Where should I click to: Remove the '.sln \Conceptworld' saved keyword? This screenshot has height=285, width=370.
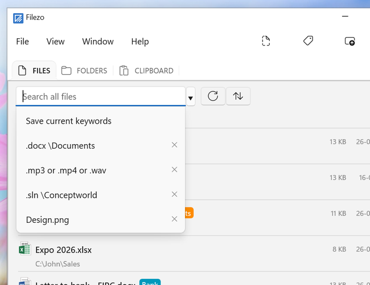[174, 194]
